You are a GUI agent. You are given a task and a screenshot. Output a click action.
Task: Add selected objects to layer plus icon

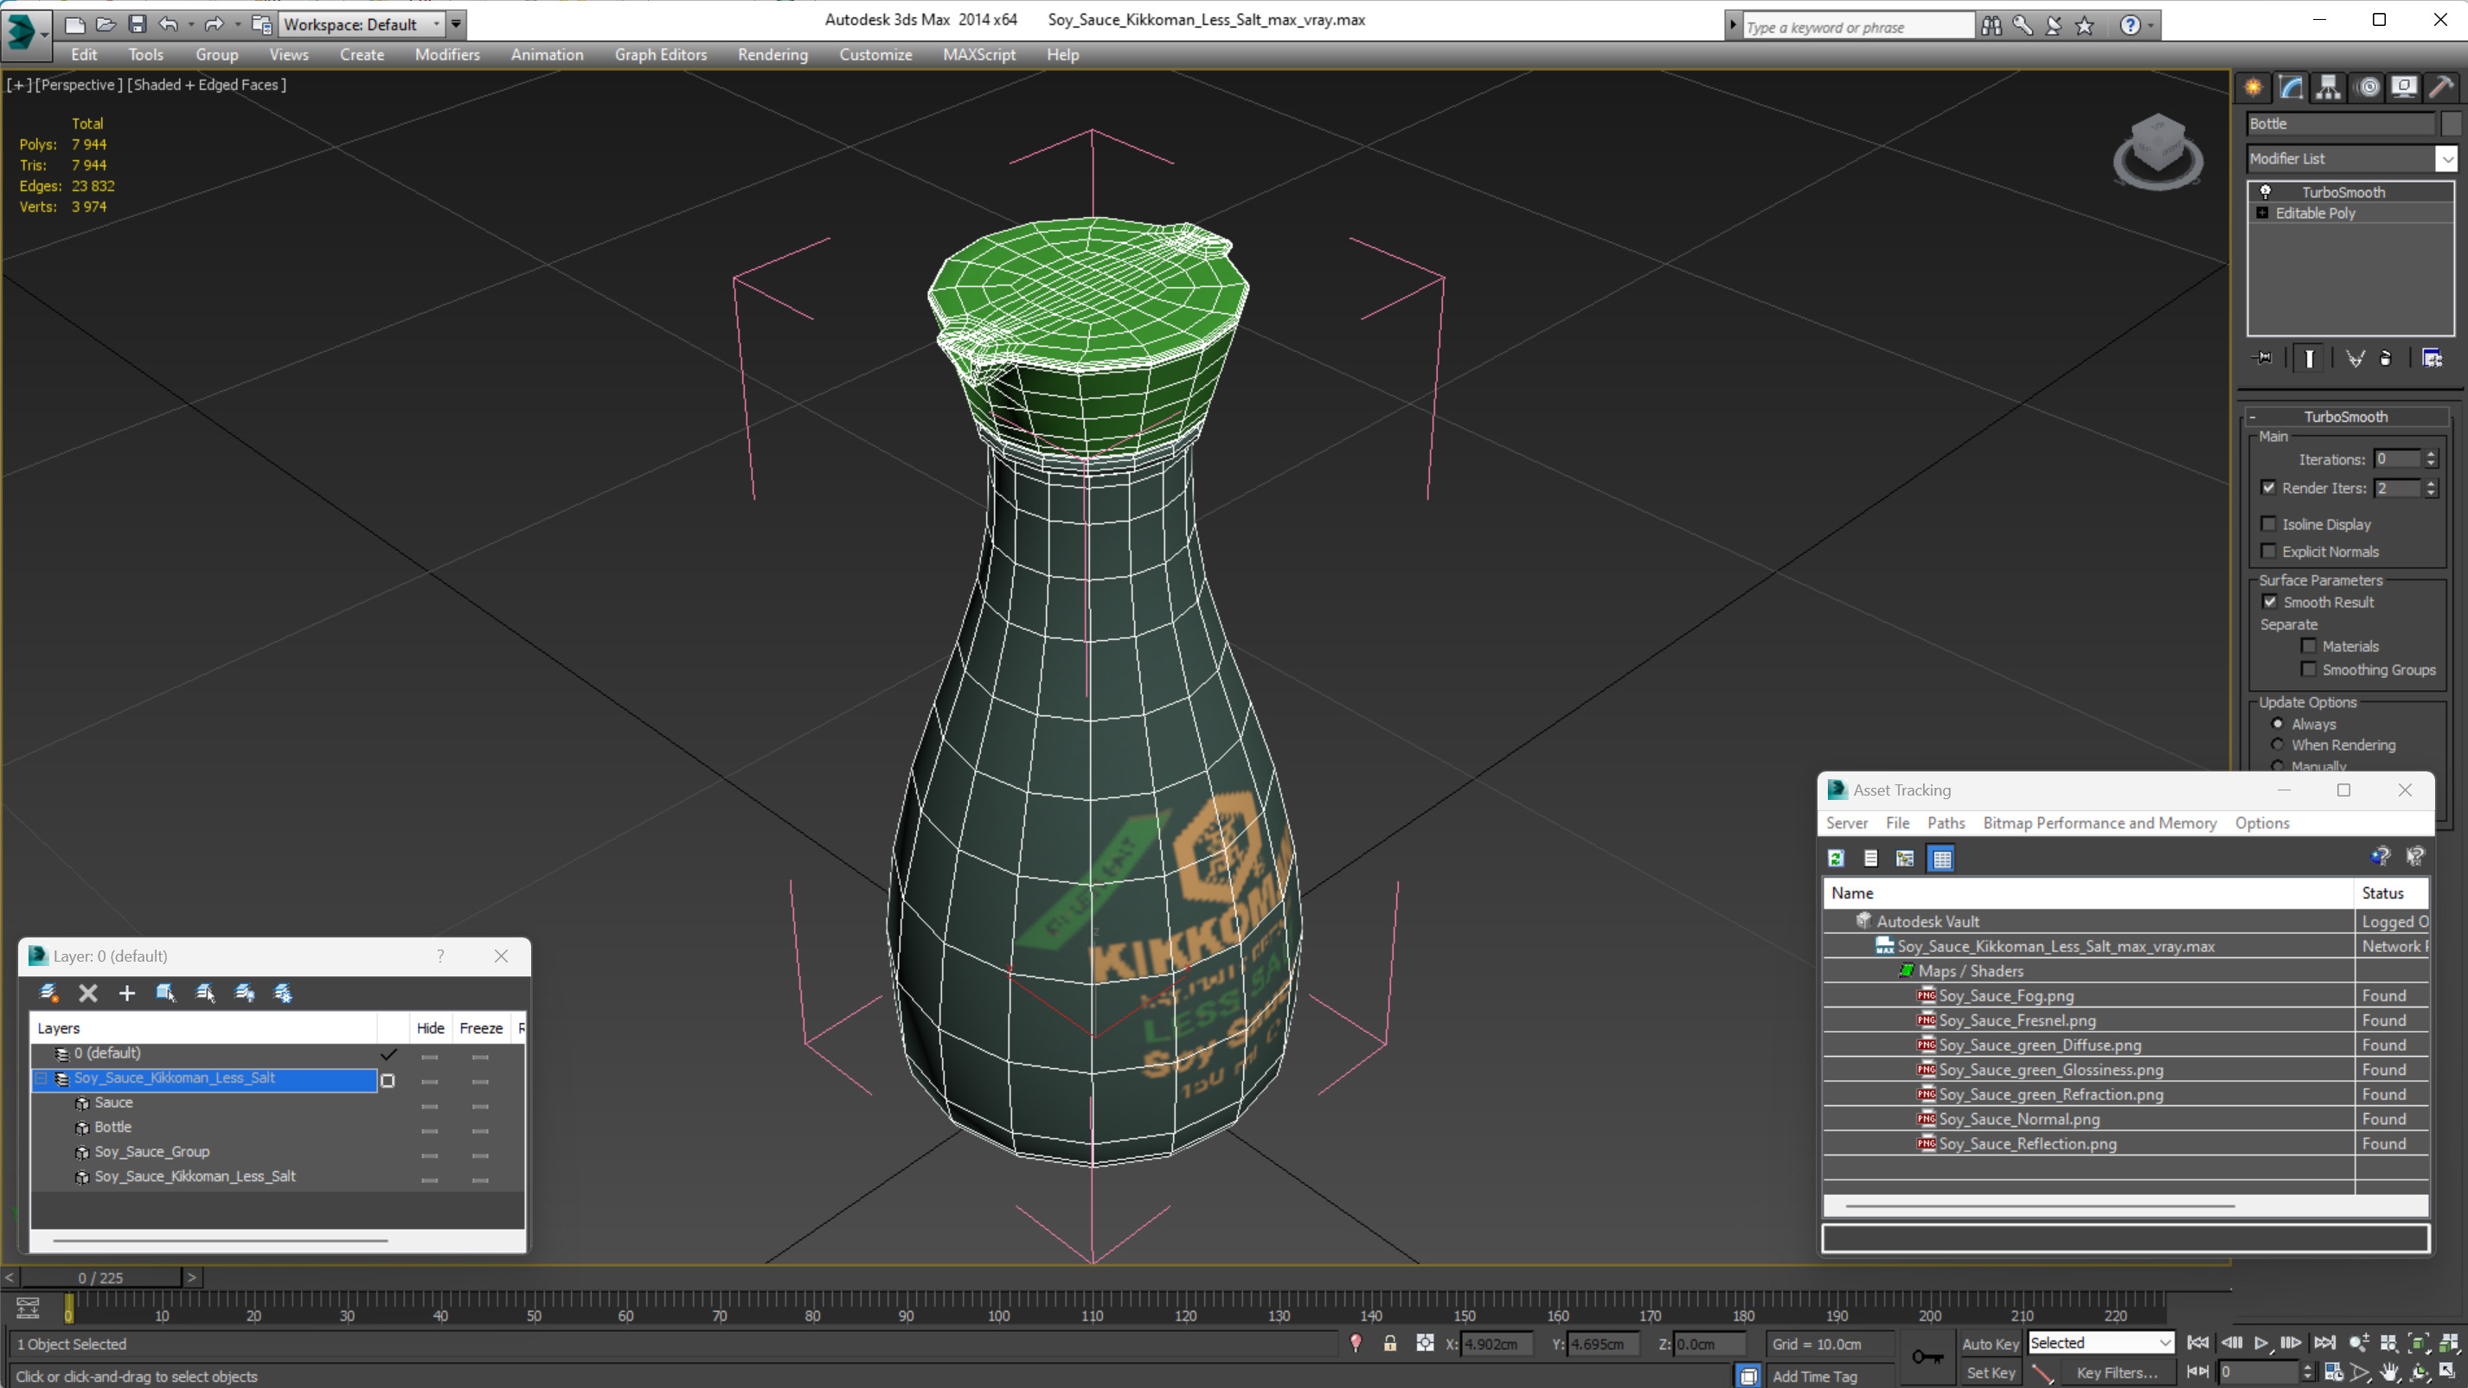126,994
